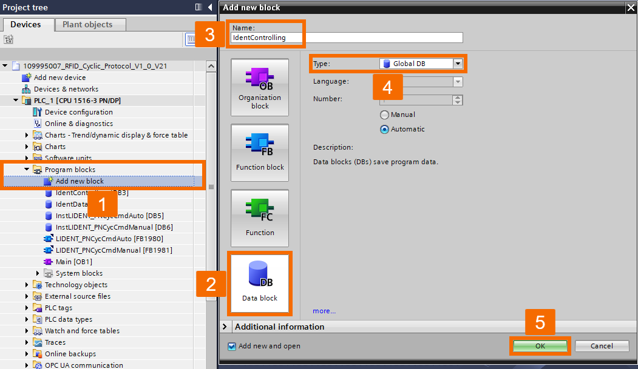The height and width of the screenshot is (369, 638).
Task: Select the Manual numbering radio button
Action: (x=384, y=115)
